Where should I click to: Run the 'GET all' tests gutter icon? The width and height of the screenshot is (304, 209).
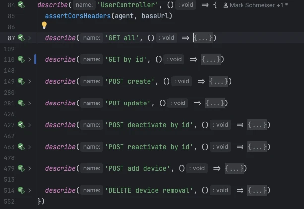[x=21, y=38]
